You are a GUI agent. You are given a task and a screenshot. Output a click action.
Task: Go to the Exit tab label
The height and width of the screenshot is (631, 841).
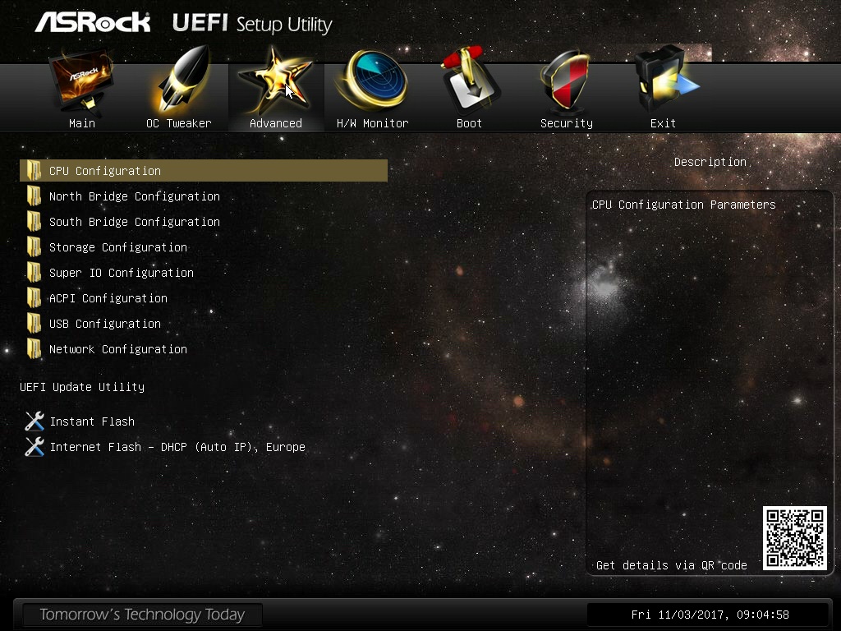pyautogui.click(x=663, y=123)
